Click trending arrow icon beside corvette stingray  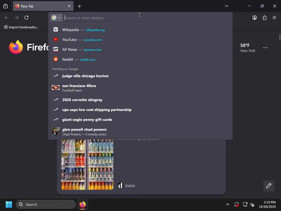56,99
